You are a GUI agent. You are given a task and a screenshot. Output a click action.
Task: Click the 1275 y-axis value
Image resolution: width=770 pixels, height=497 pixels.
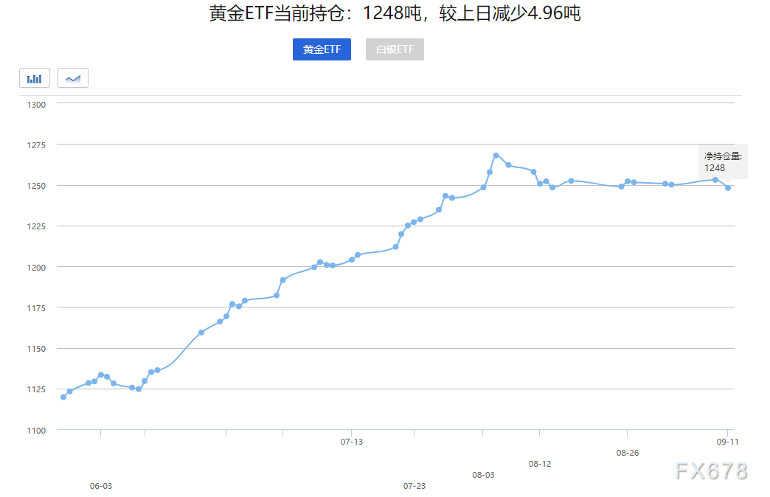[36, 145]
